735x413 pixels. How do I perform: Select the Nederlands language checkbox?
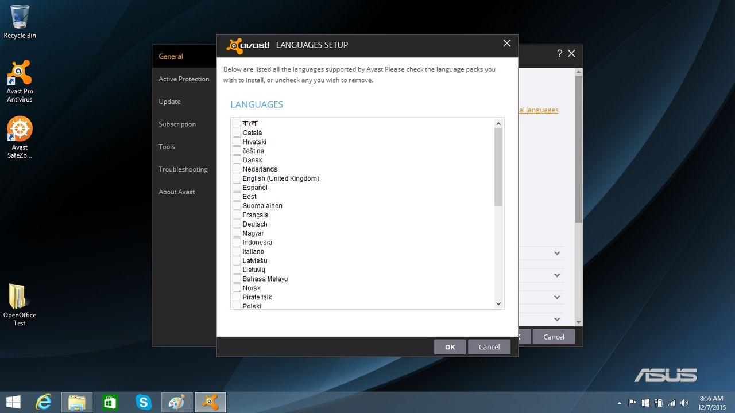[x=237, y=169]
